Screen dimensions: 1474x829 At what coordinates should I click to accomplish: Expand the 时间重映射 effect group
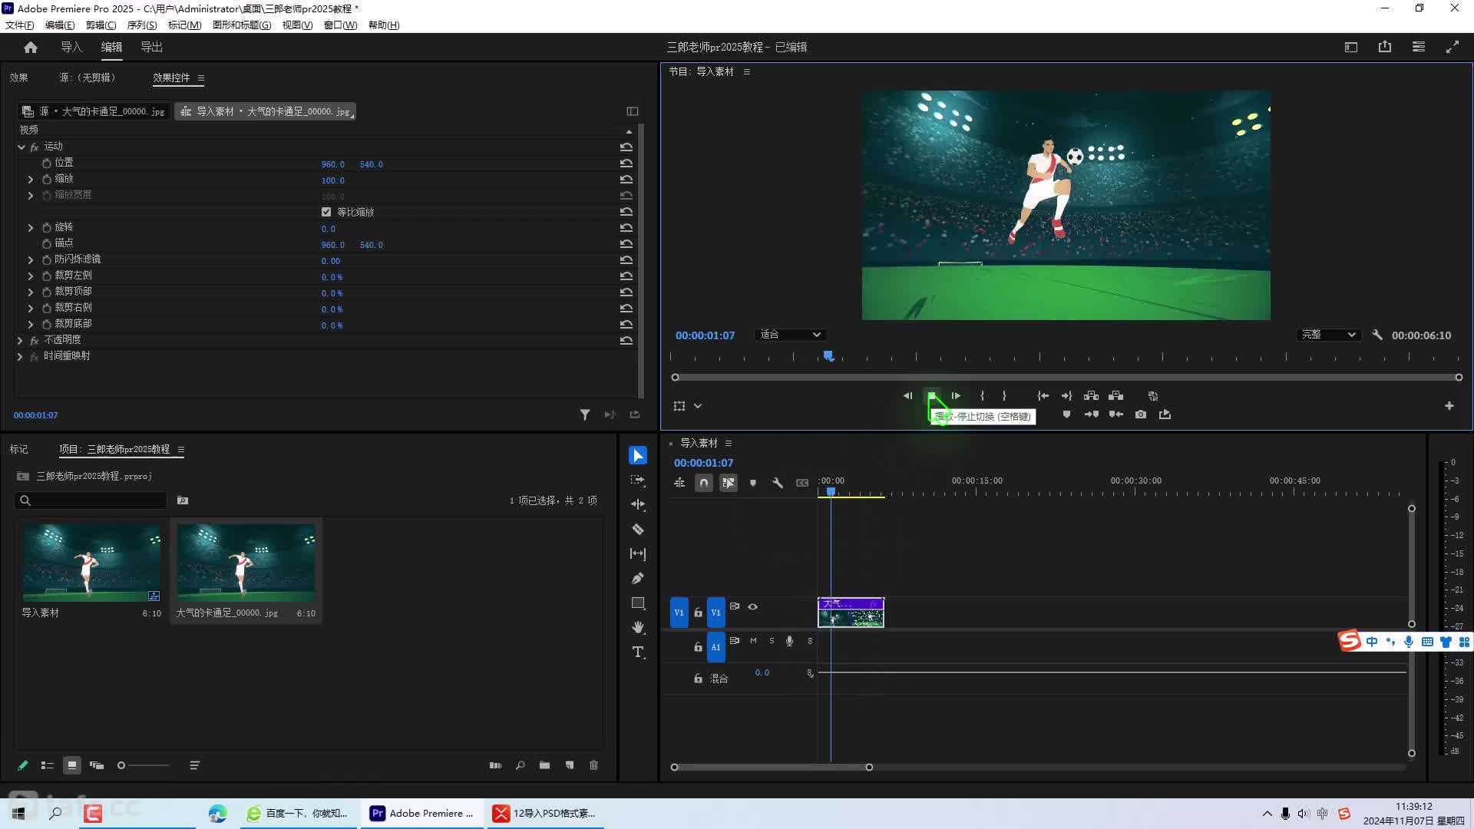[x=20, y=356]
